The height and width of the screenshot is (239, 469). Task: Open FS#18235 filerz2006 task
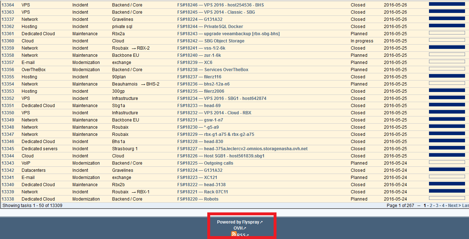(x=200, y=91)
